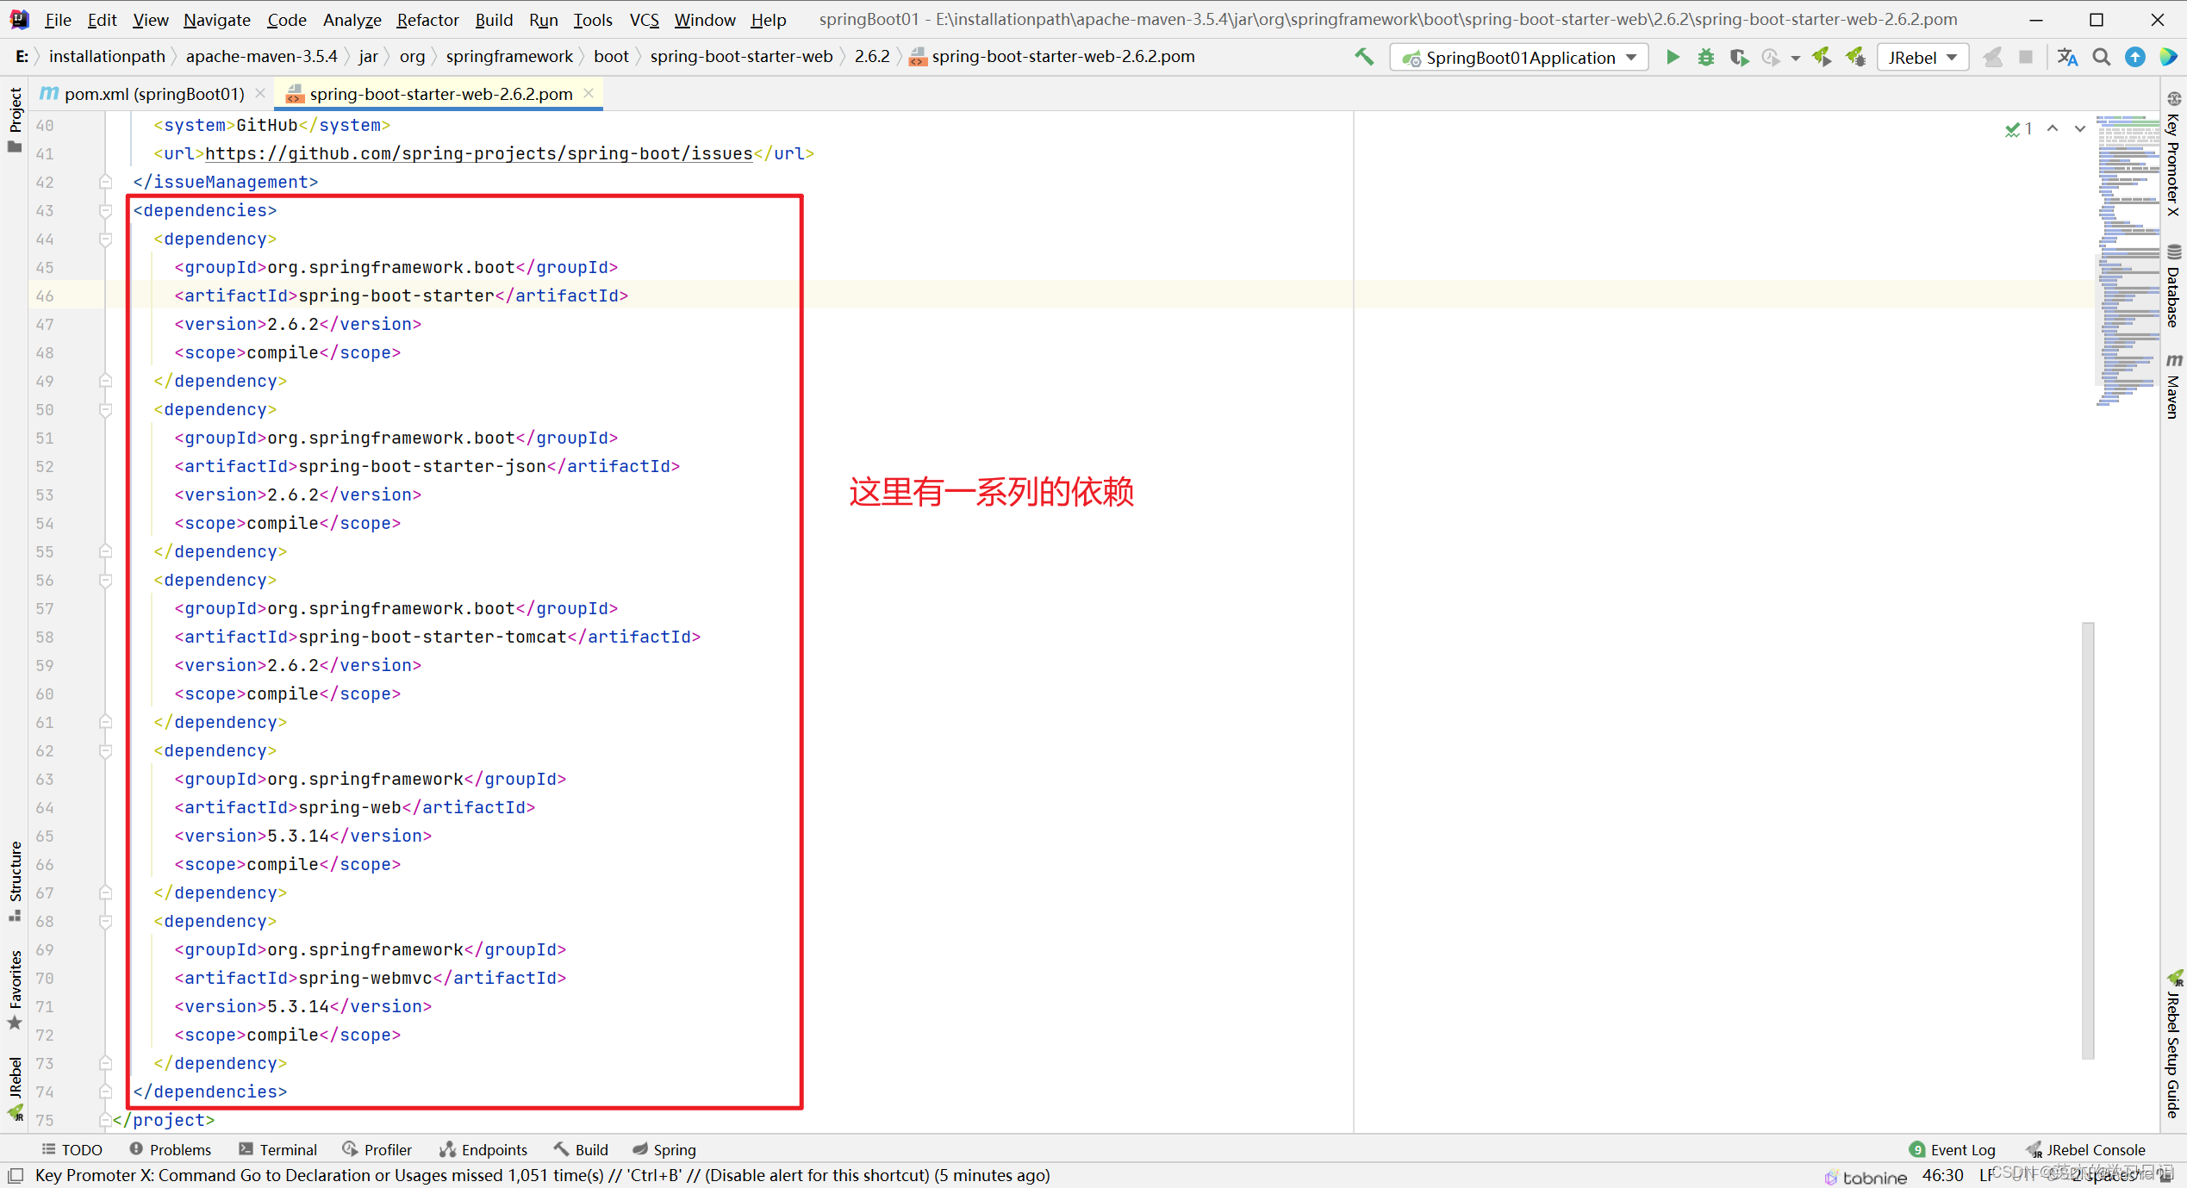Open the JRebel dropdown

tap(1922, 58)
